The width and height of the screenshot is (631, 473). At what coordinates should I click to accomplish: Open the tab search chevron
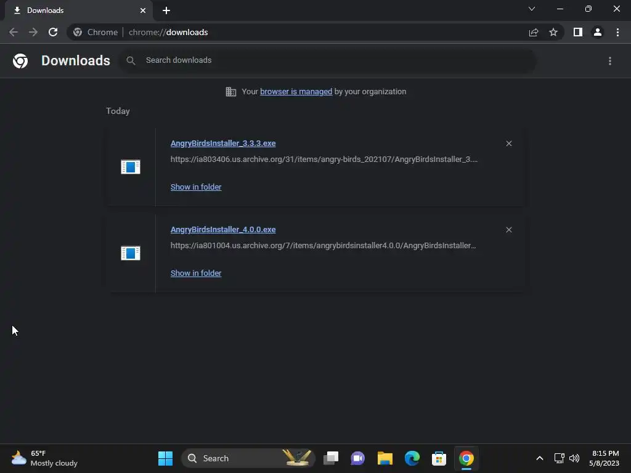(532, 9)
